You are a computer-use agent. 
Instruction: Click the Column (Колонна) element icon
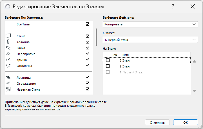[8, 42]
